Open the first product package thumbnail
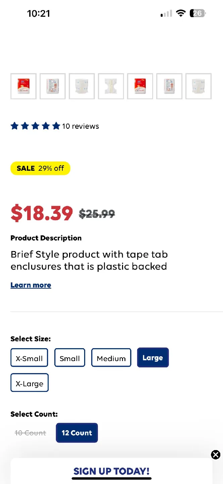Image resolution: width=223 pixels, height=484 pixels. 23,86
